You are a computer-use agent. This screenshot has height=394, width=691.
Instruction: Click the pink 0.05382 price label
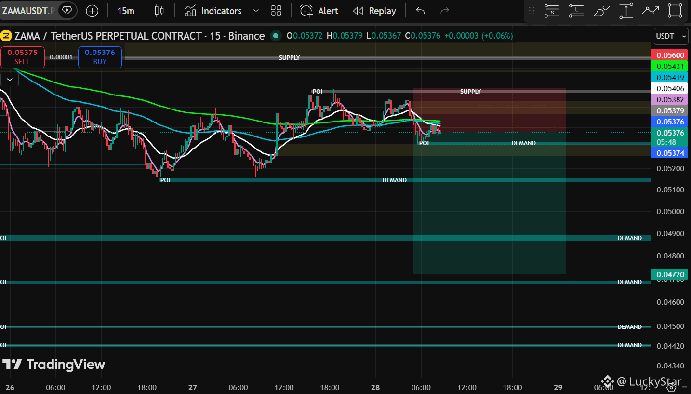pyautogui.click(x=670, y=99)
